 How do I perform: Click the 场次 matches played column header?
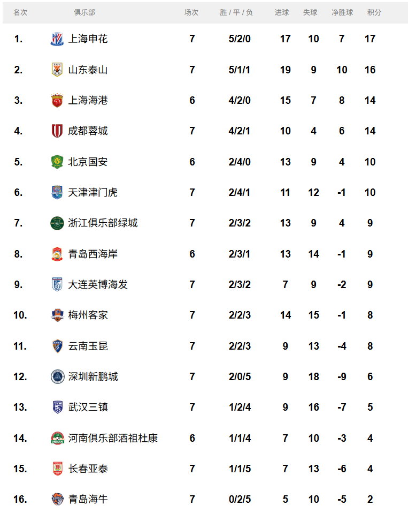191,12
